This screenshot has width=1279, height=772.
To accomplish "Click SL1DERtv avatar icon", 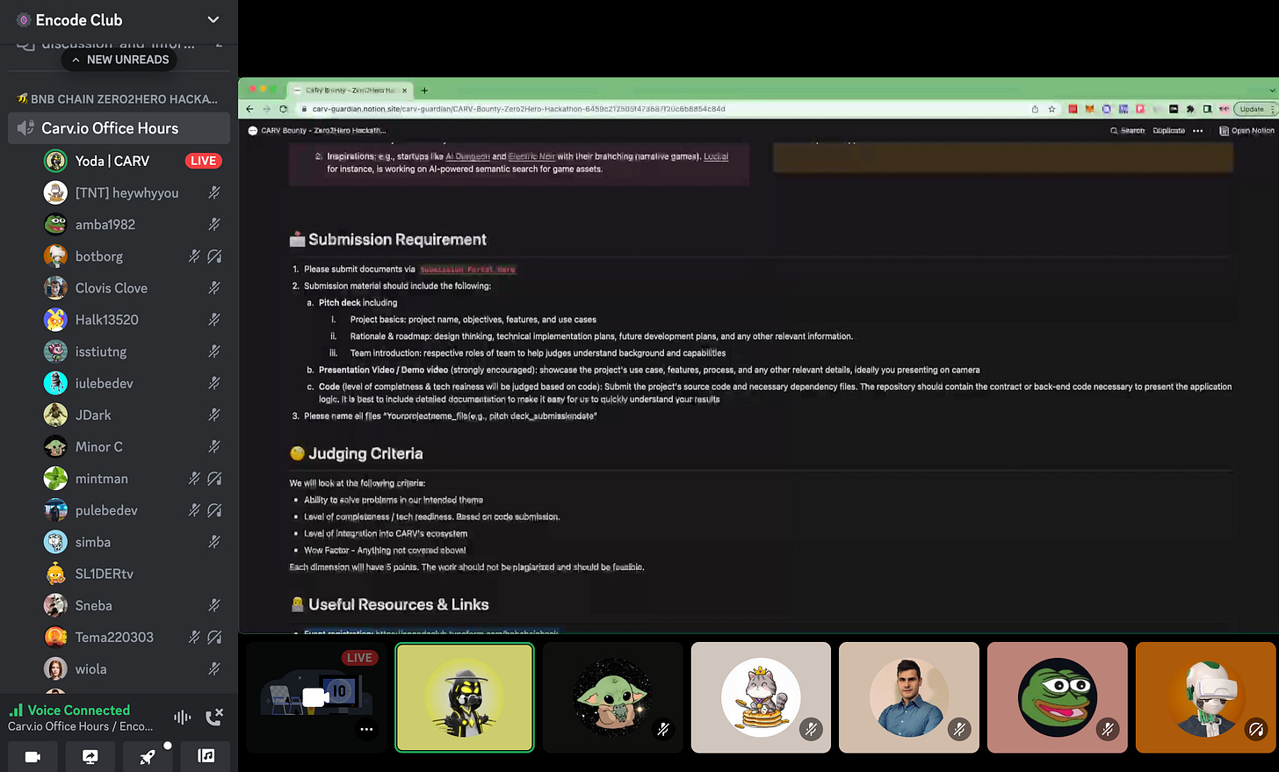I will [55, 574].
